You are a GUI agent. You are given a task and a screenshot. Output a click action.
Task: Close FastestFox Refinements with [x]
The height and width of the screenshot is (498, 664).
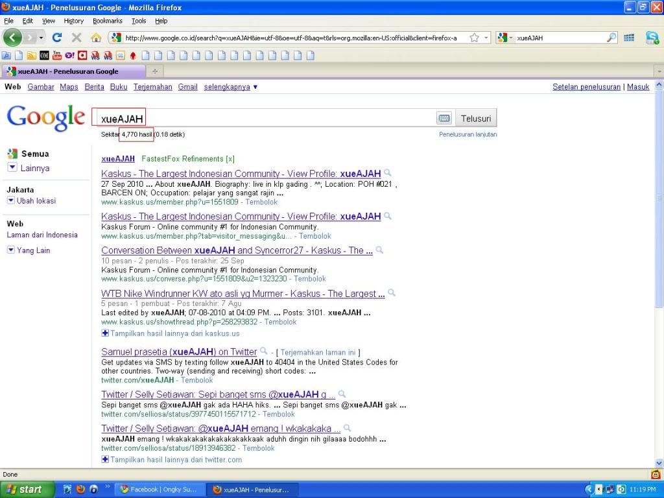230,159
